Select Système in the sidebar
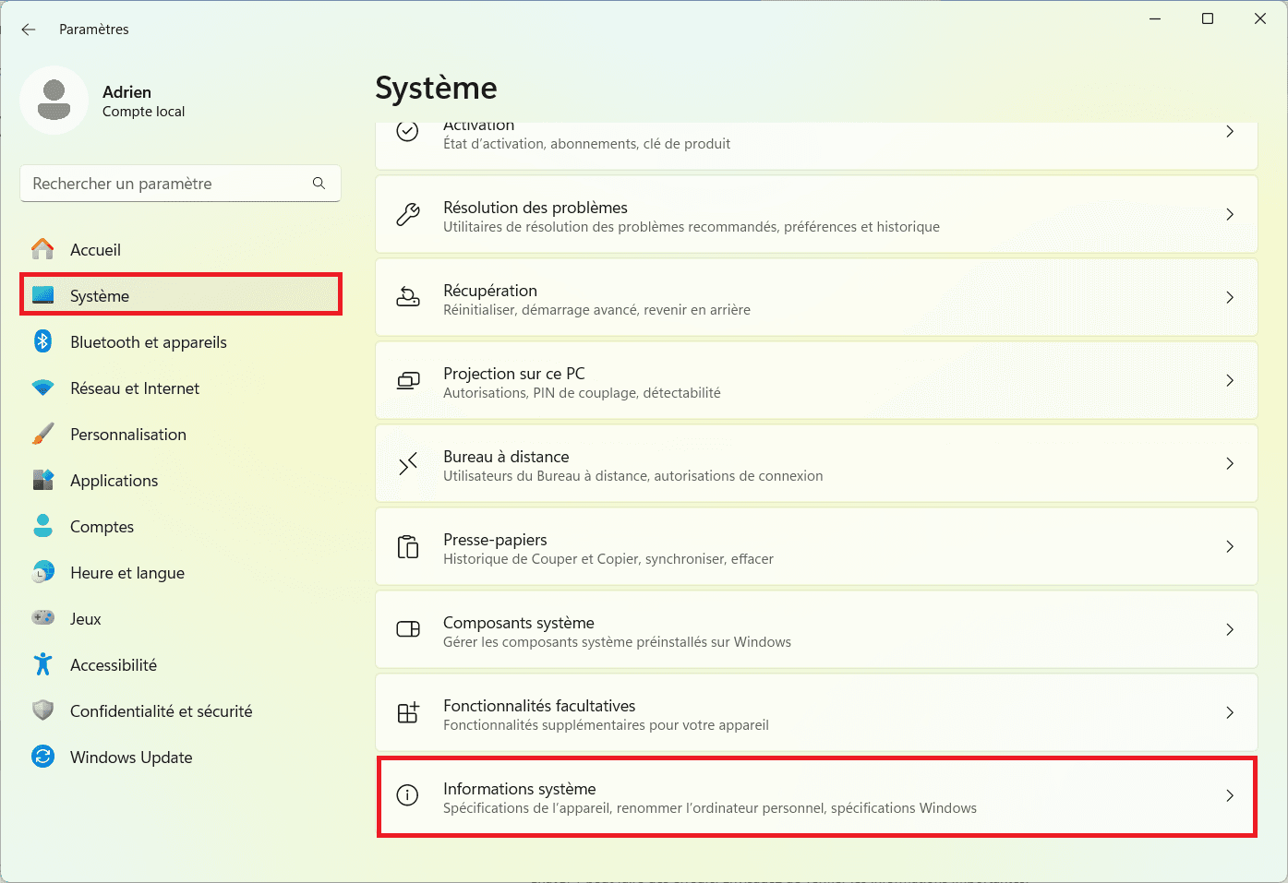 pos(180,295)
